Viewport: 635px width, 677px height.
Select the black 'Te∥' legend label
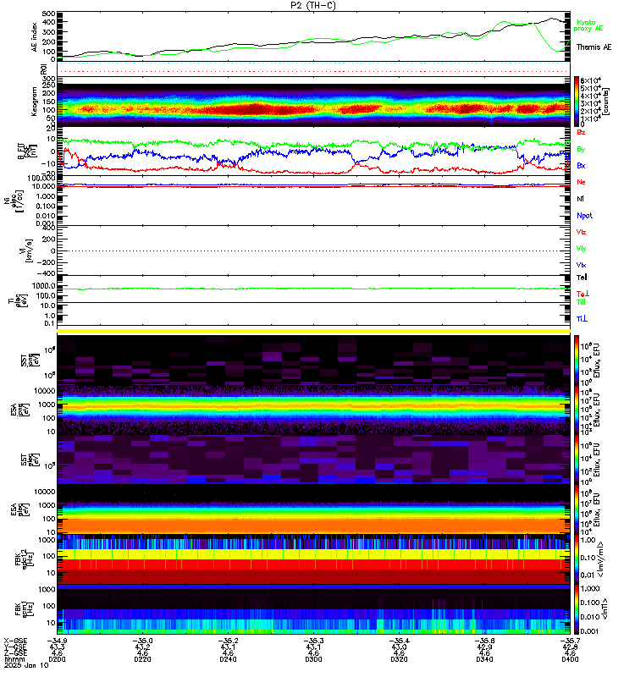point(582,278)
